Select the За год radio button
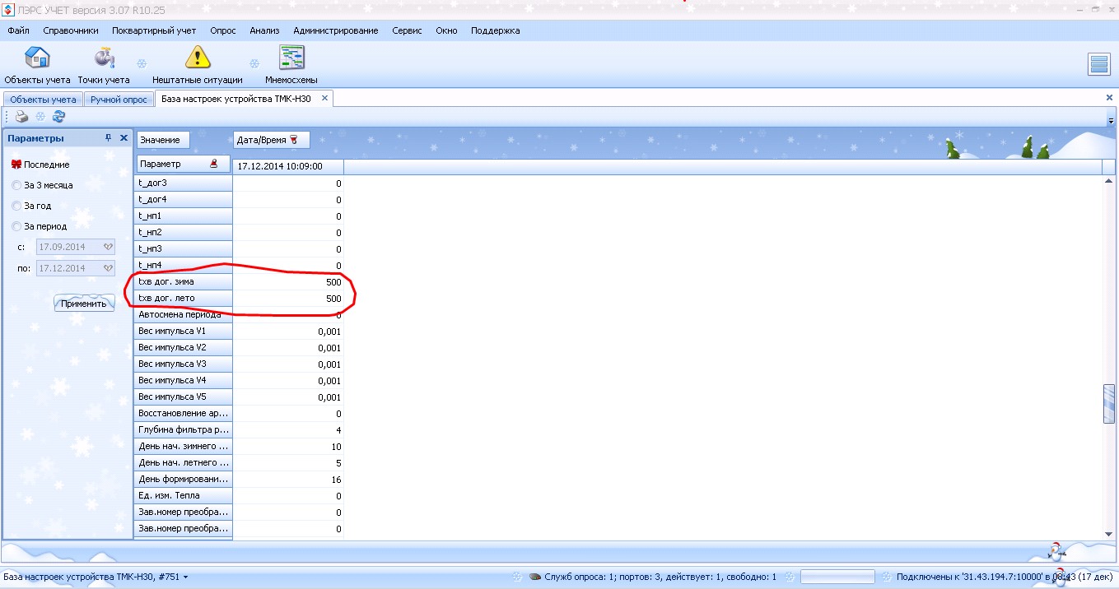The width and height of the screenshot is (1119, 589). coord(16,206)
